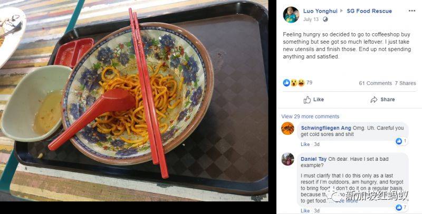The height and width of the screenshot is (214, 422).
Task: Share the post with the Share button
Action: 383,100
